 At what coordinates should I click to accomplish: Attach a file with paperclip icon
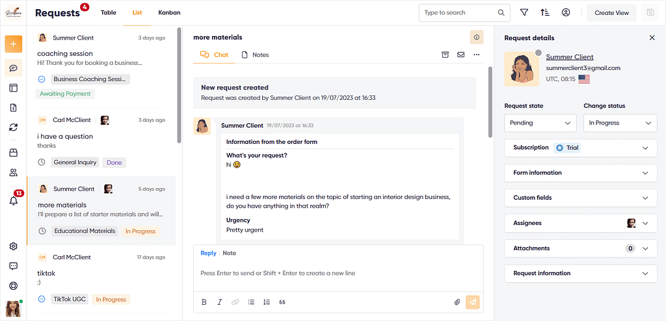pos(457,302)
